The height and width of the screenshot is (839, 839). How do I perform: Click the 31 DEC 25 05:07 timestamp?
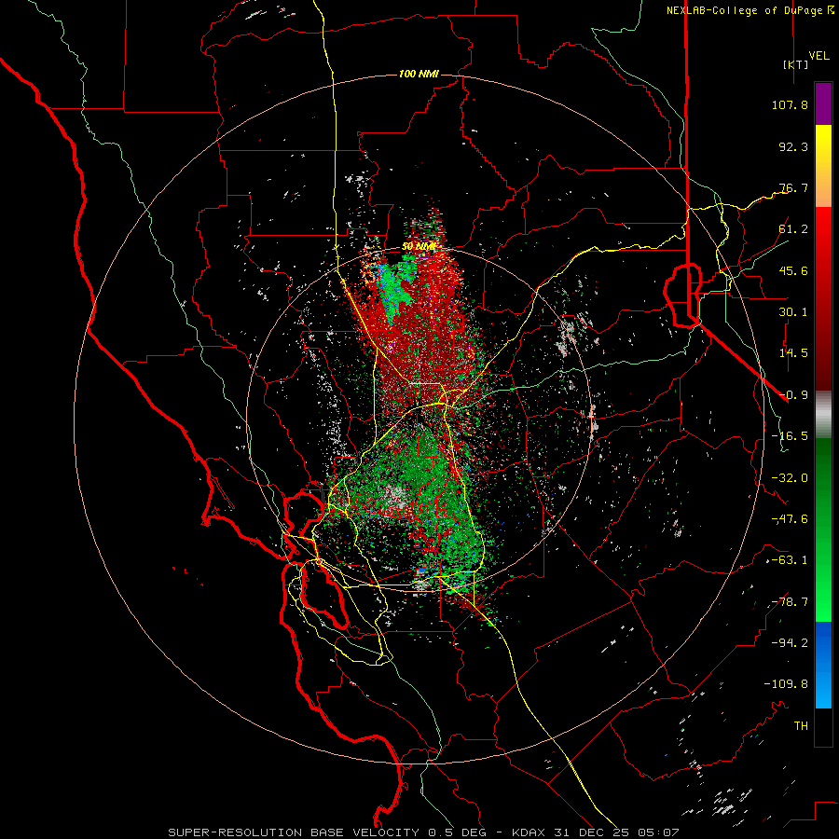(x=615, y=832)
